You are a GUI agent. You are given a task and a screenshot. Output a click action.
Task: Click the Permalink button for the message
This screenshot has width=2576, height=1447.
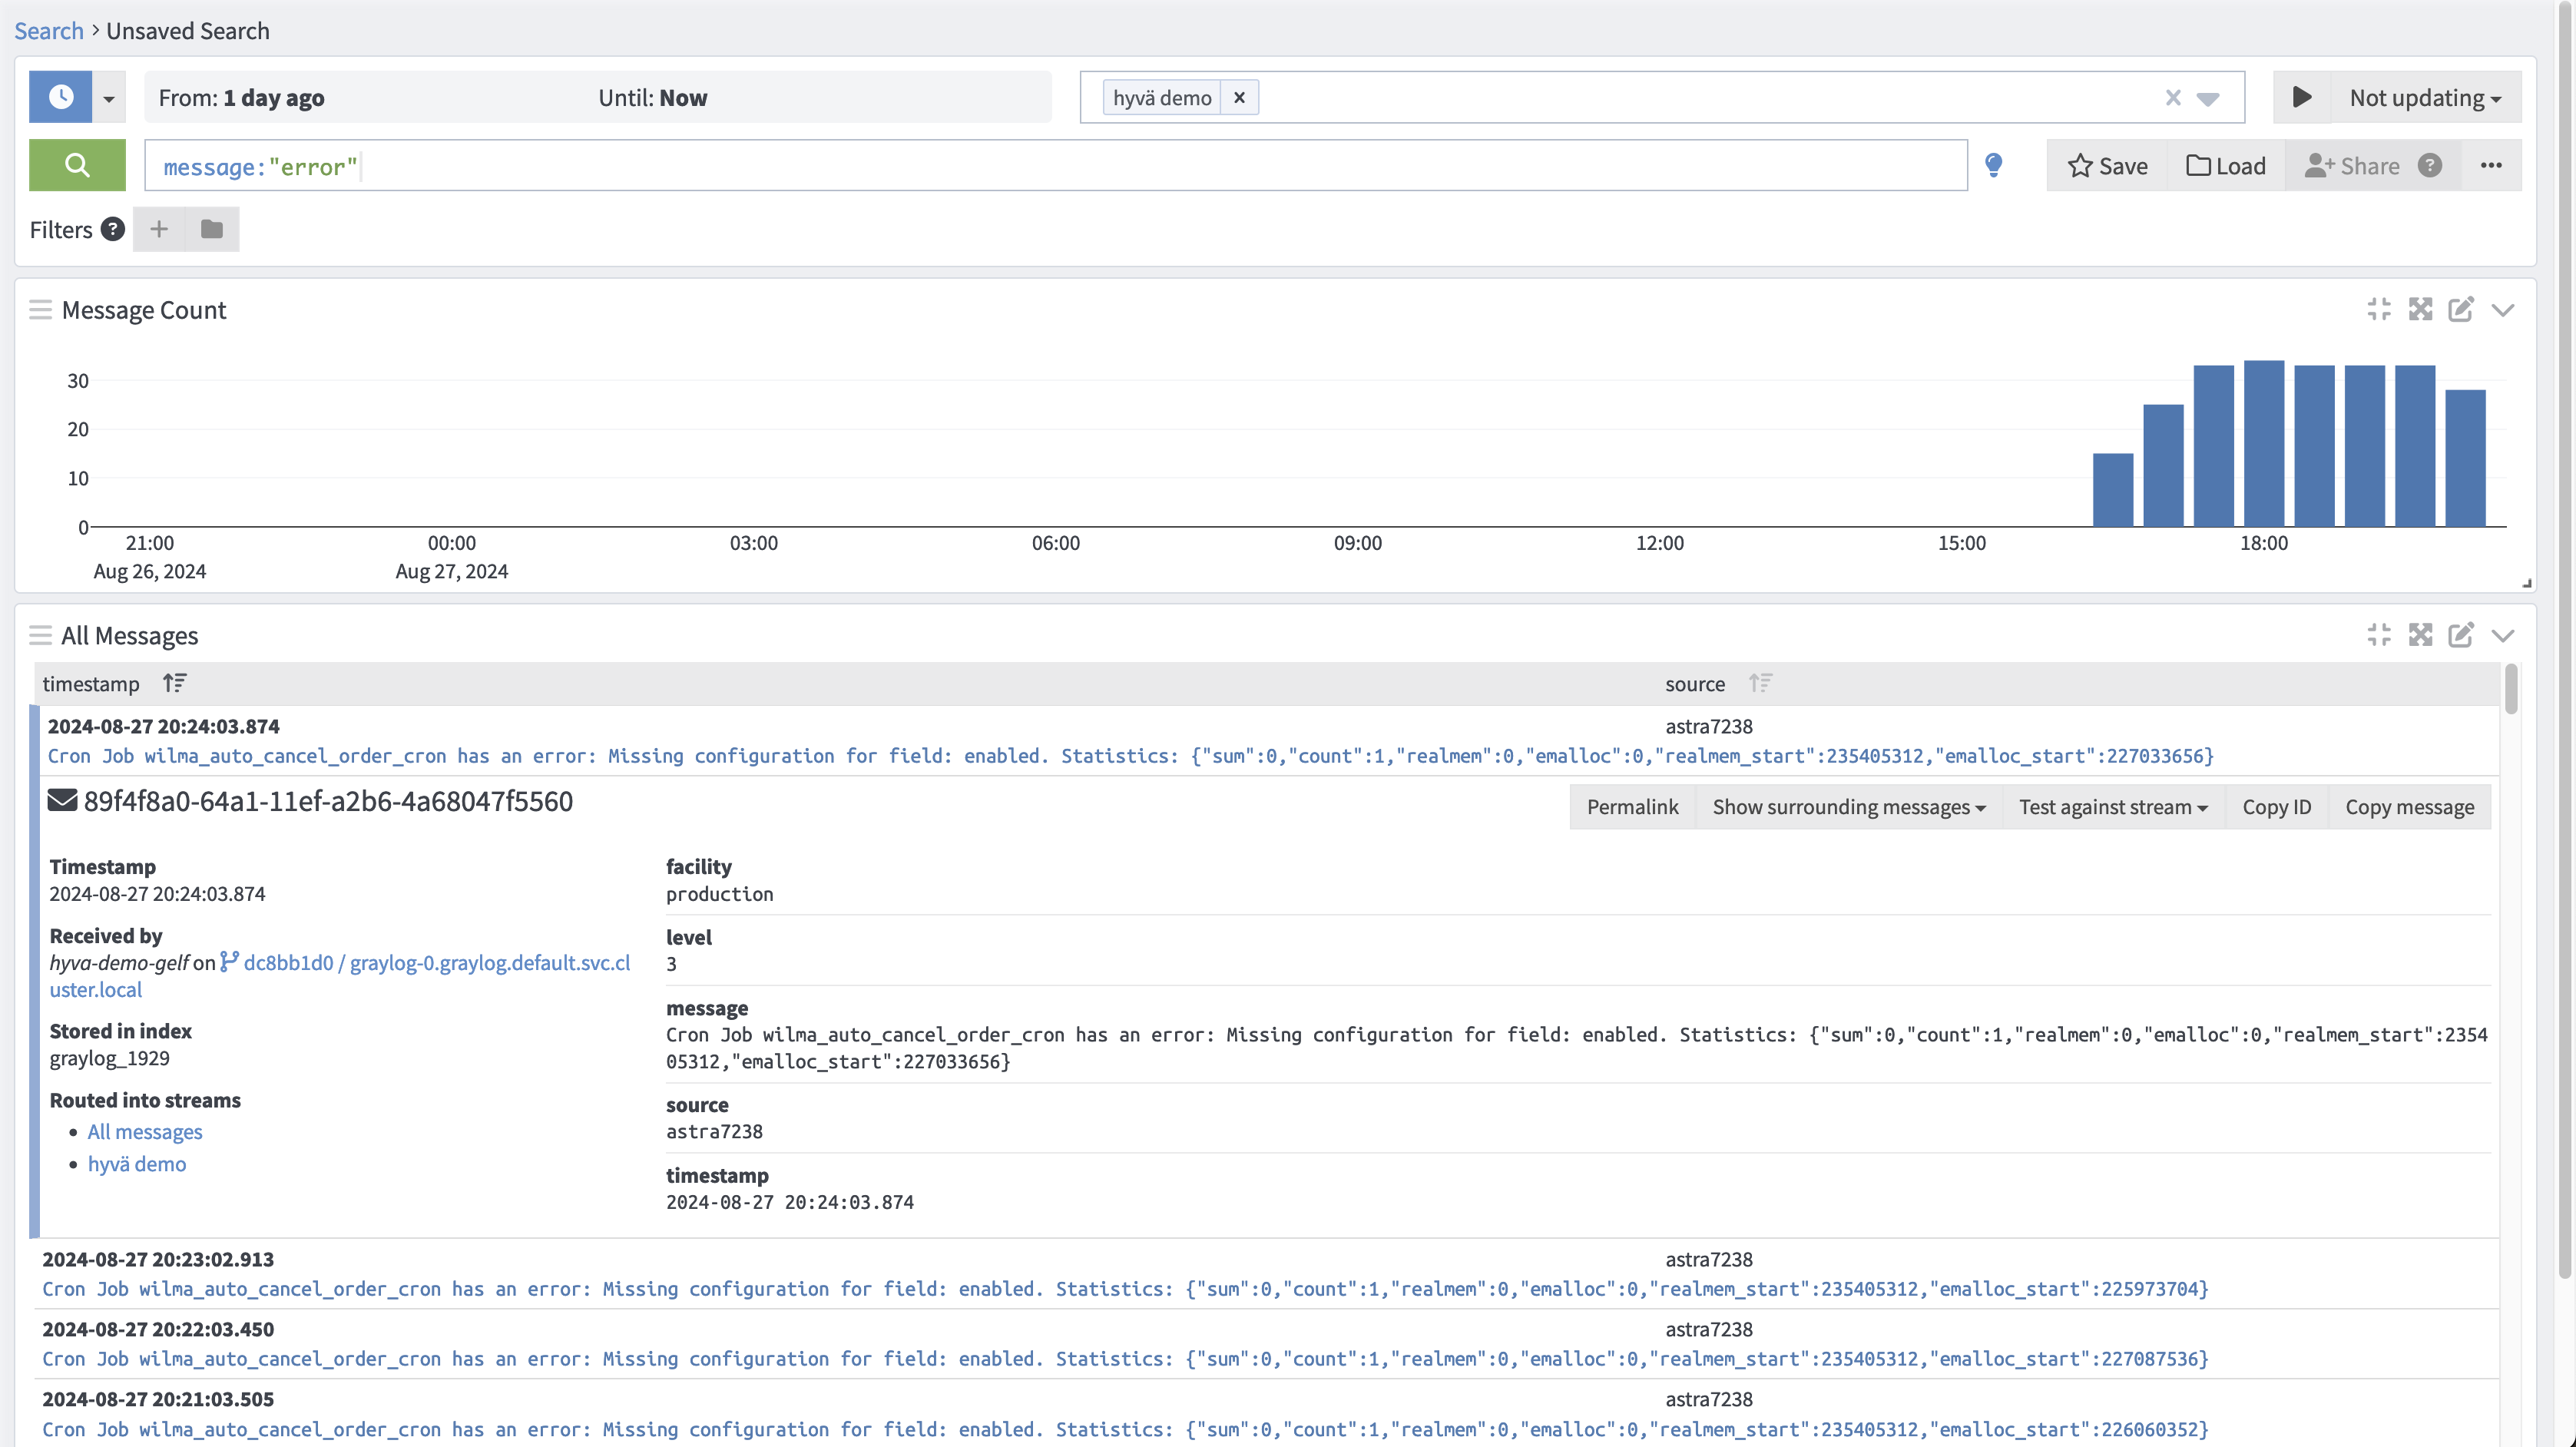point(1632,806)
